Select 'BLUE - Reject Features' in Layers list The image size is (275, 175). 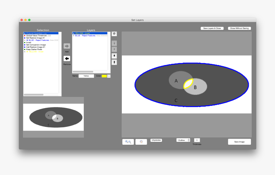(x=90, y=36)
